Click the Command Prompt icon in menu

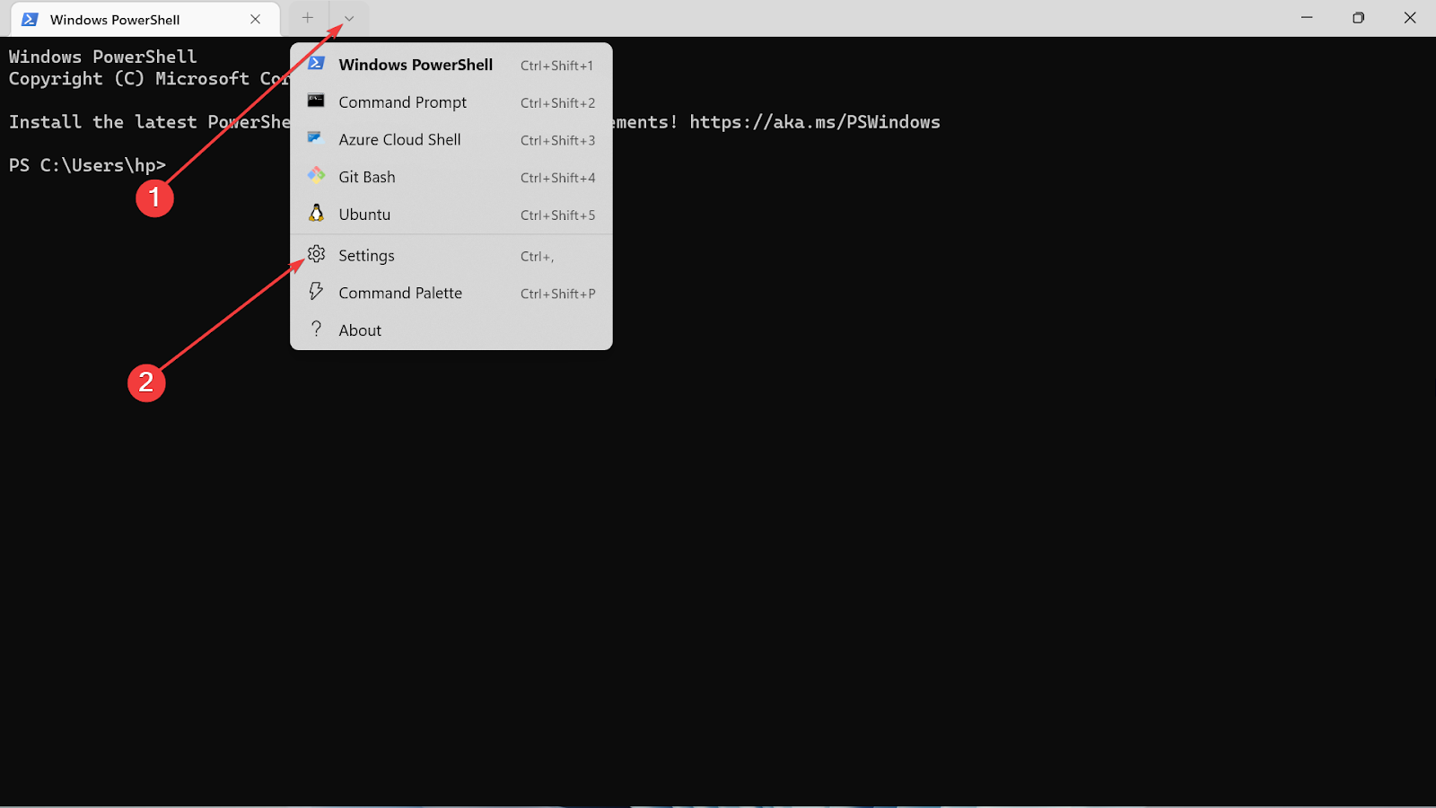(x=316, y=101)
